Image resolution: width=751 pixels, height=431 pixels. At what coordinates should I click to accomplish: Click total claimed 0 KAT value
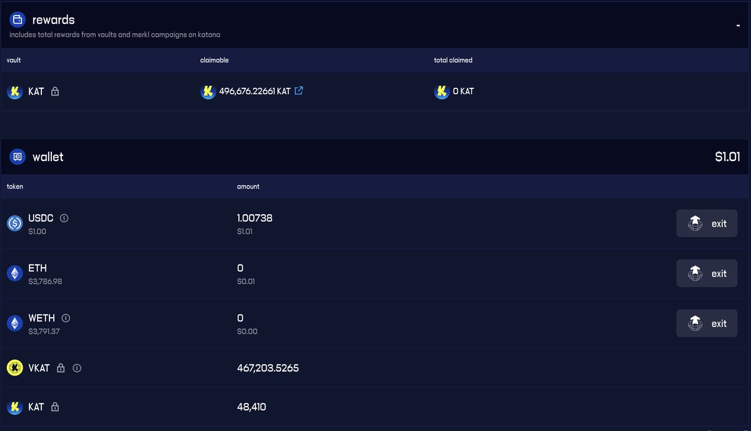click(463, 91)
